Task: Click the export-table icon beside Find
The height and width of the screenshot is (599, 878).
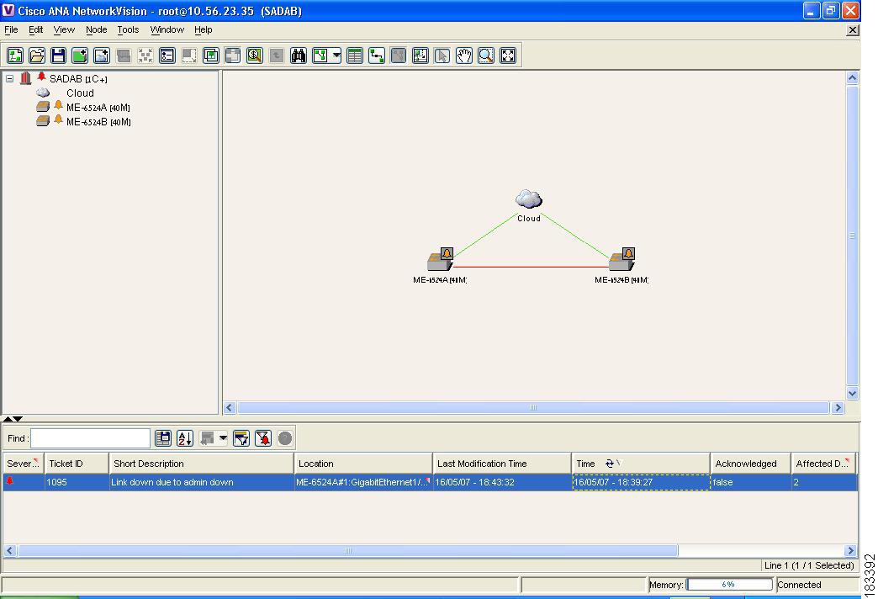Action: point(163,438)
